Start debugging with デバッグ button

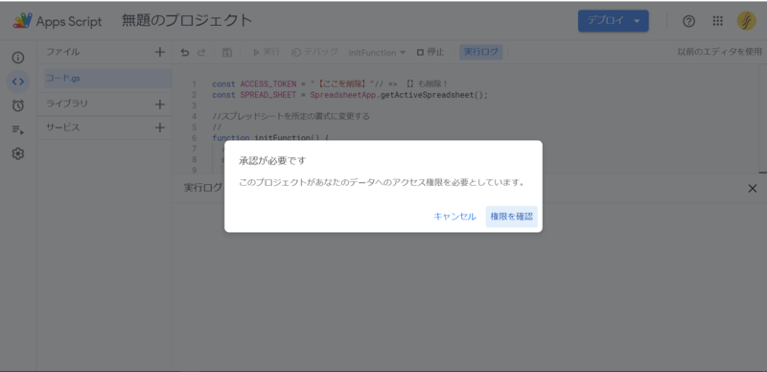(314, 52)
